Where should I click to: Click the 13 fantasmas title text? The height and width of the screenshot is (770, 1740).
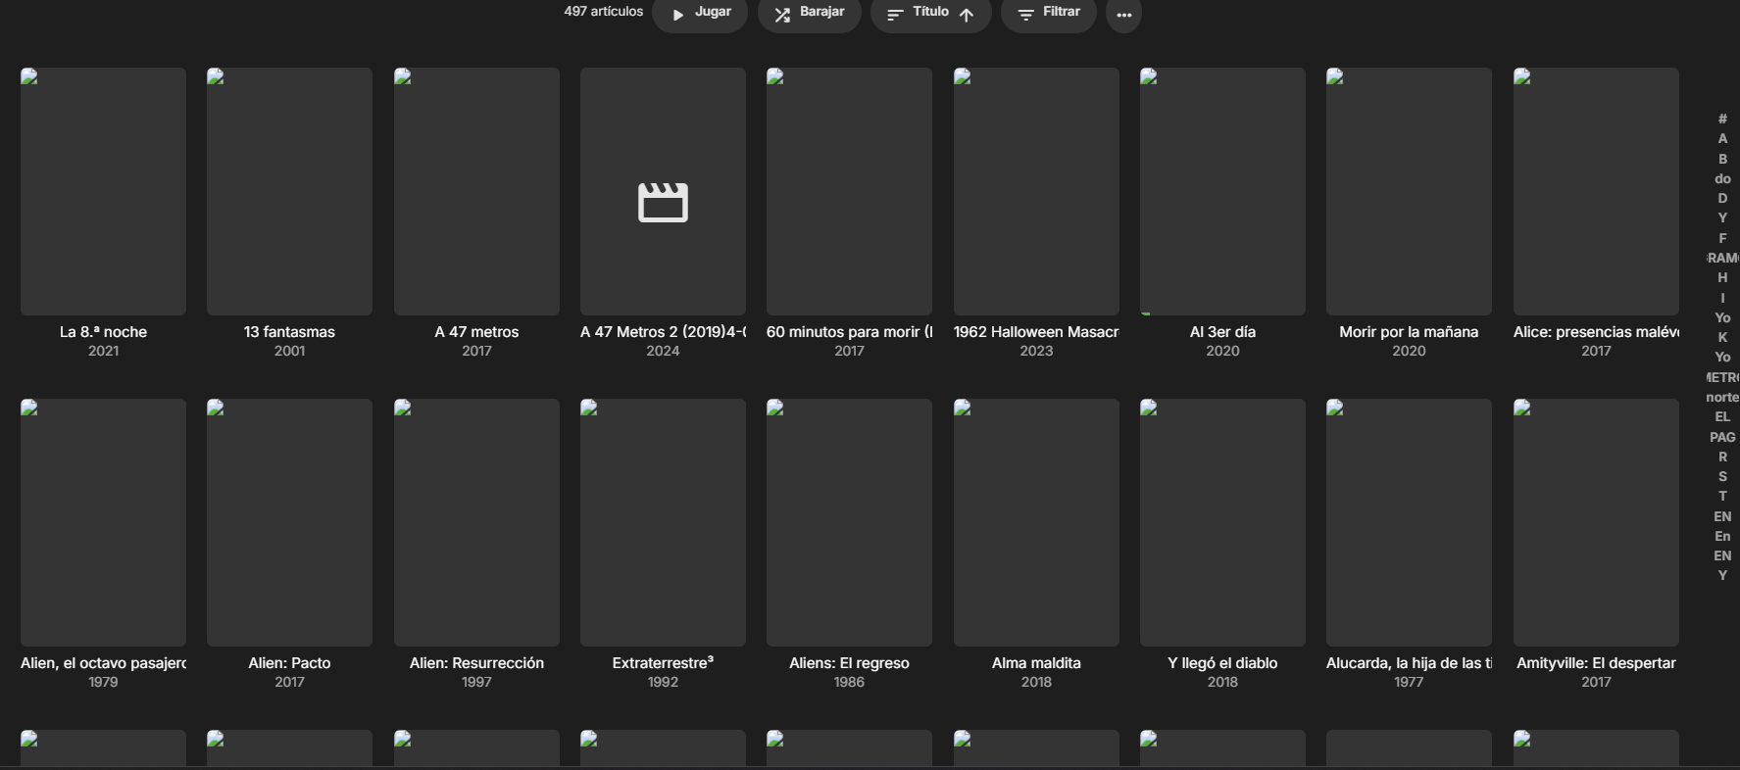tap(289, 332)
